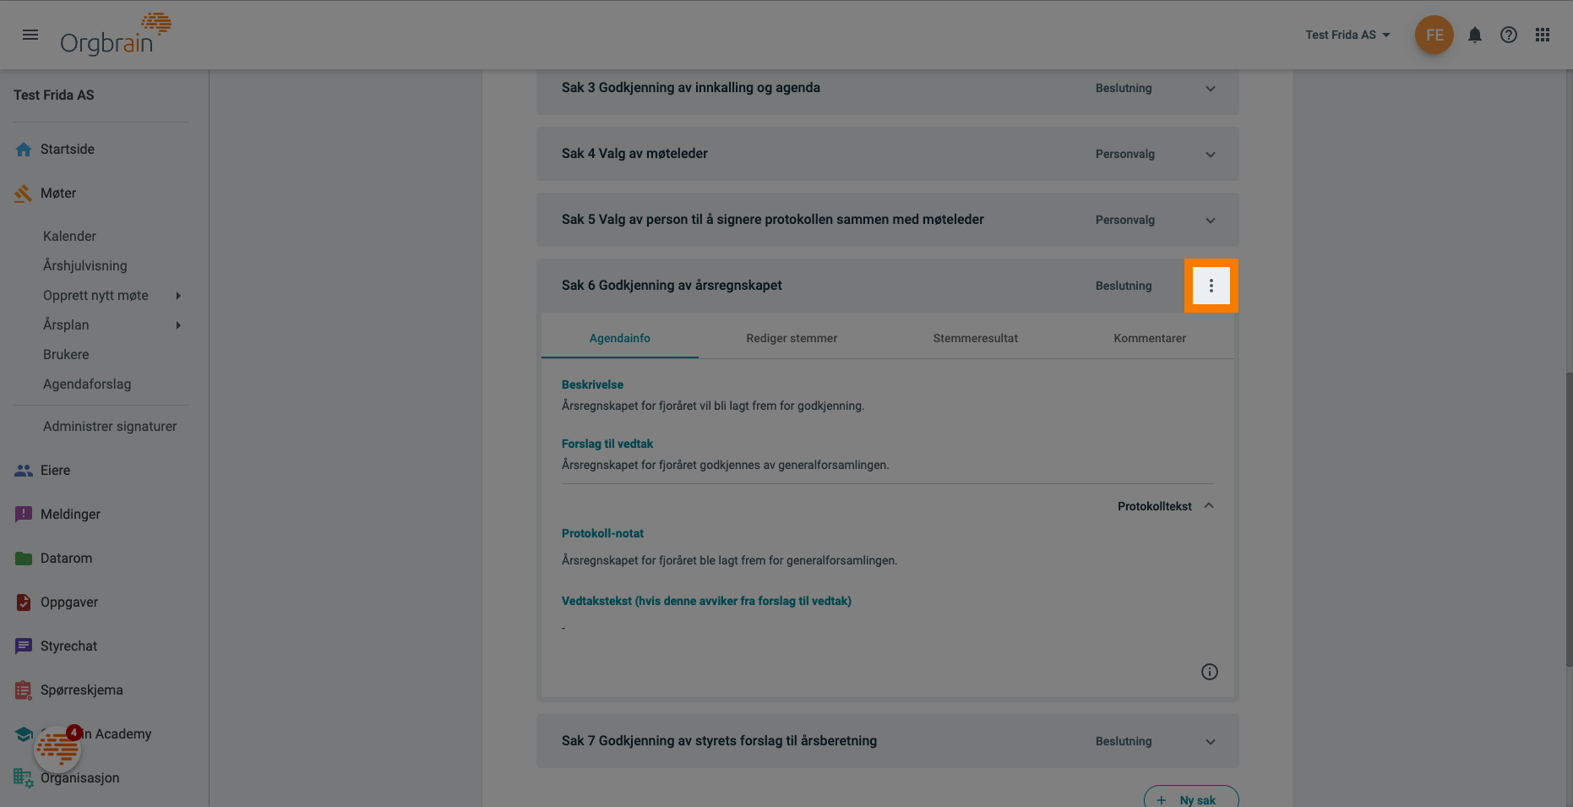1573x807 pixels.
Task: Open the Test Frida AS organization dropdown
Action: 1347,35
